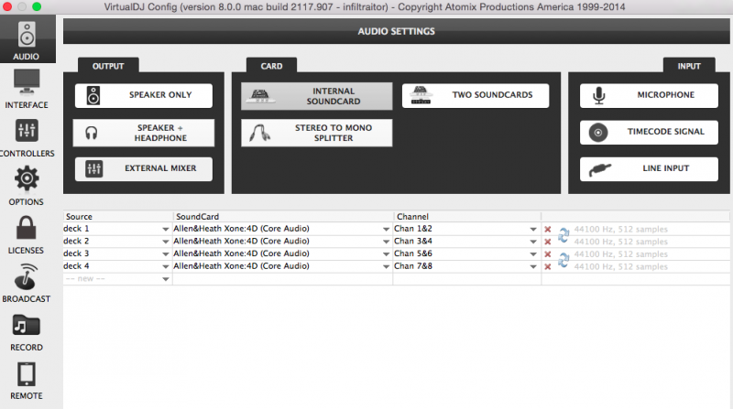Remove the deck 2 audio routing row
Screen dimensions: 733x409
click(x=547, y=242)
